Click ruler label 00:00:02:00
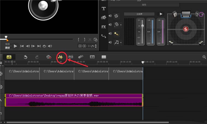The height and width of the screenshot is (124, 207). pos(33,62)
